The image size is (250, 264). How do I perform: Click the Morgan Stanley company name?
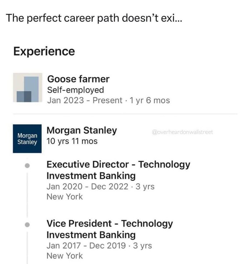tap(82, 131)
